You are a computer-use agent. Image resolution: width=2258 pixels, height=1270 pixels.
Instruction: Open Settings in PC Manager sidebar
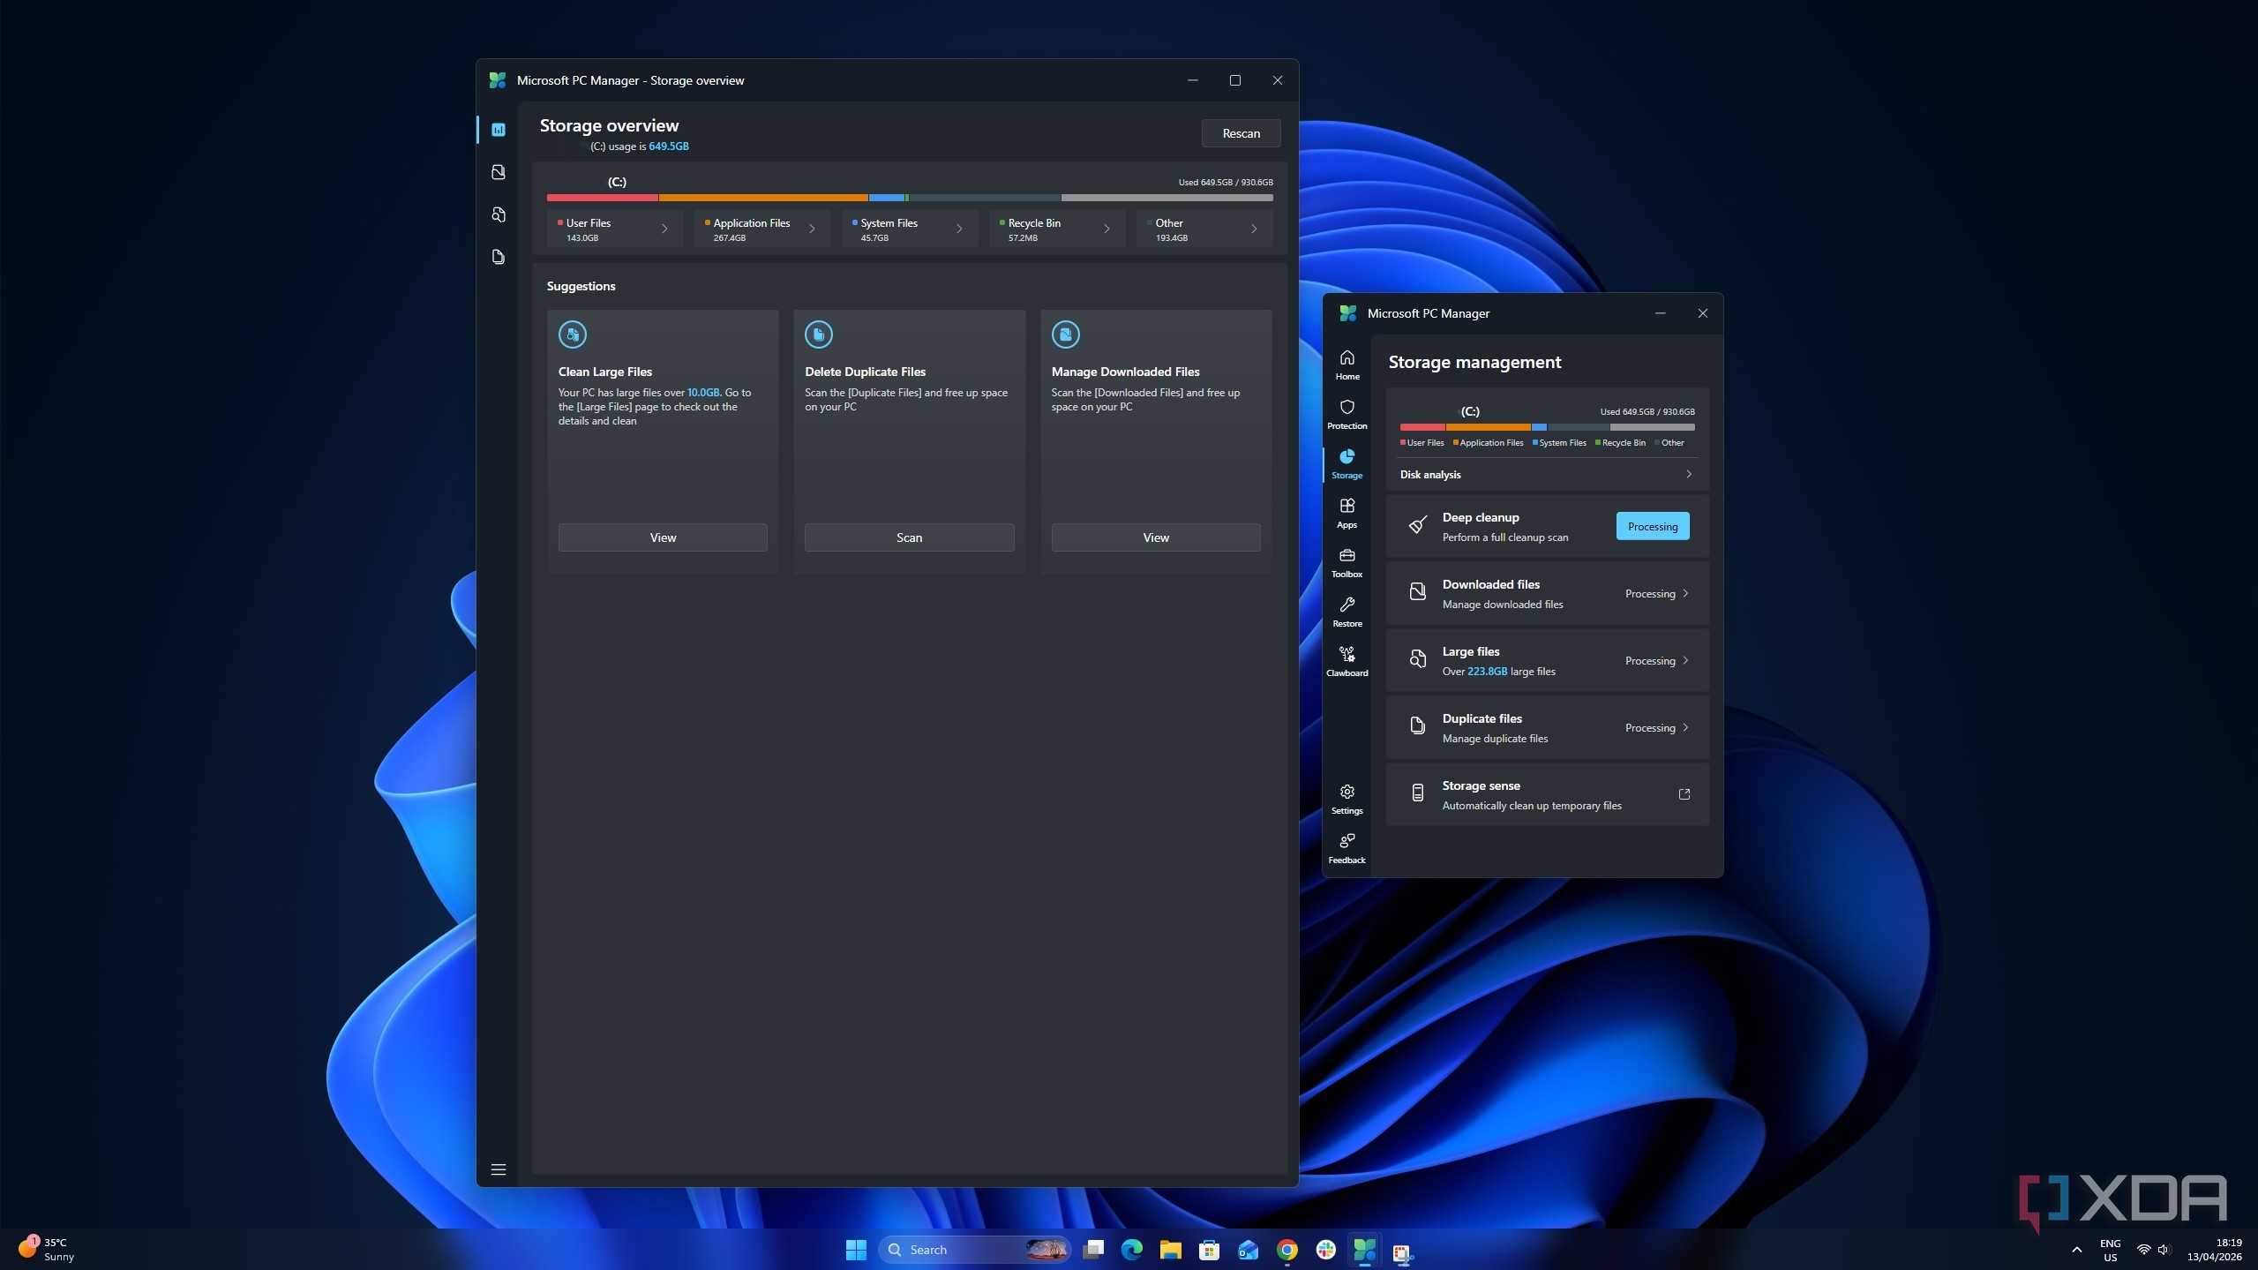pos(1347,799)
